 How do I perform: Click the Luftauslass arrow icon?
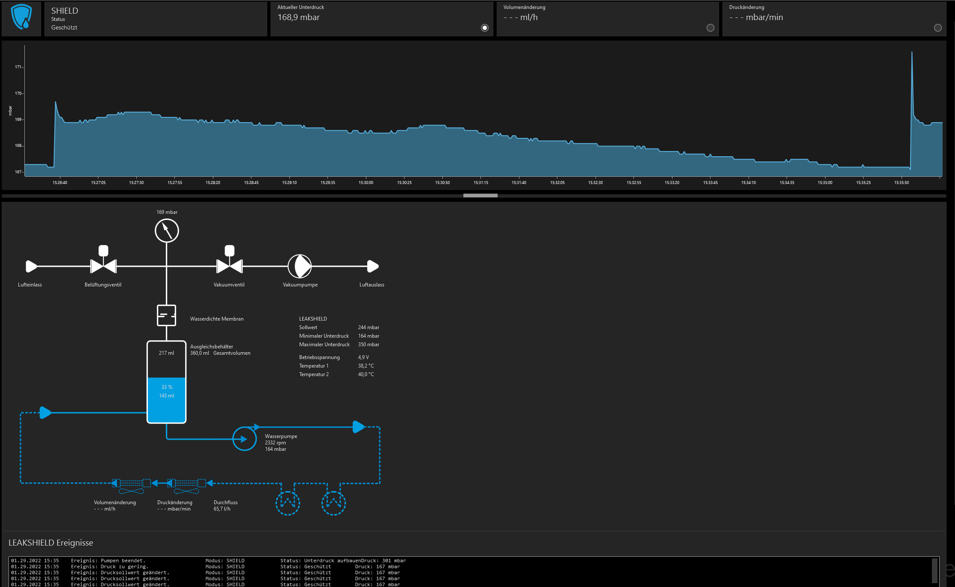click(372, 266)
